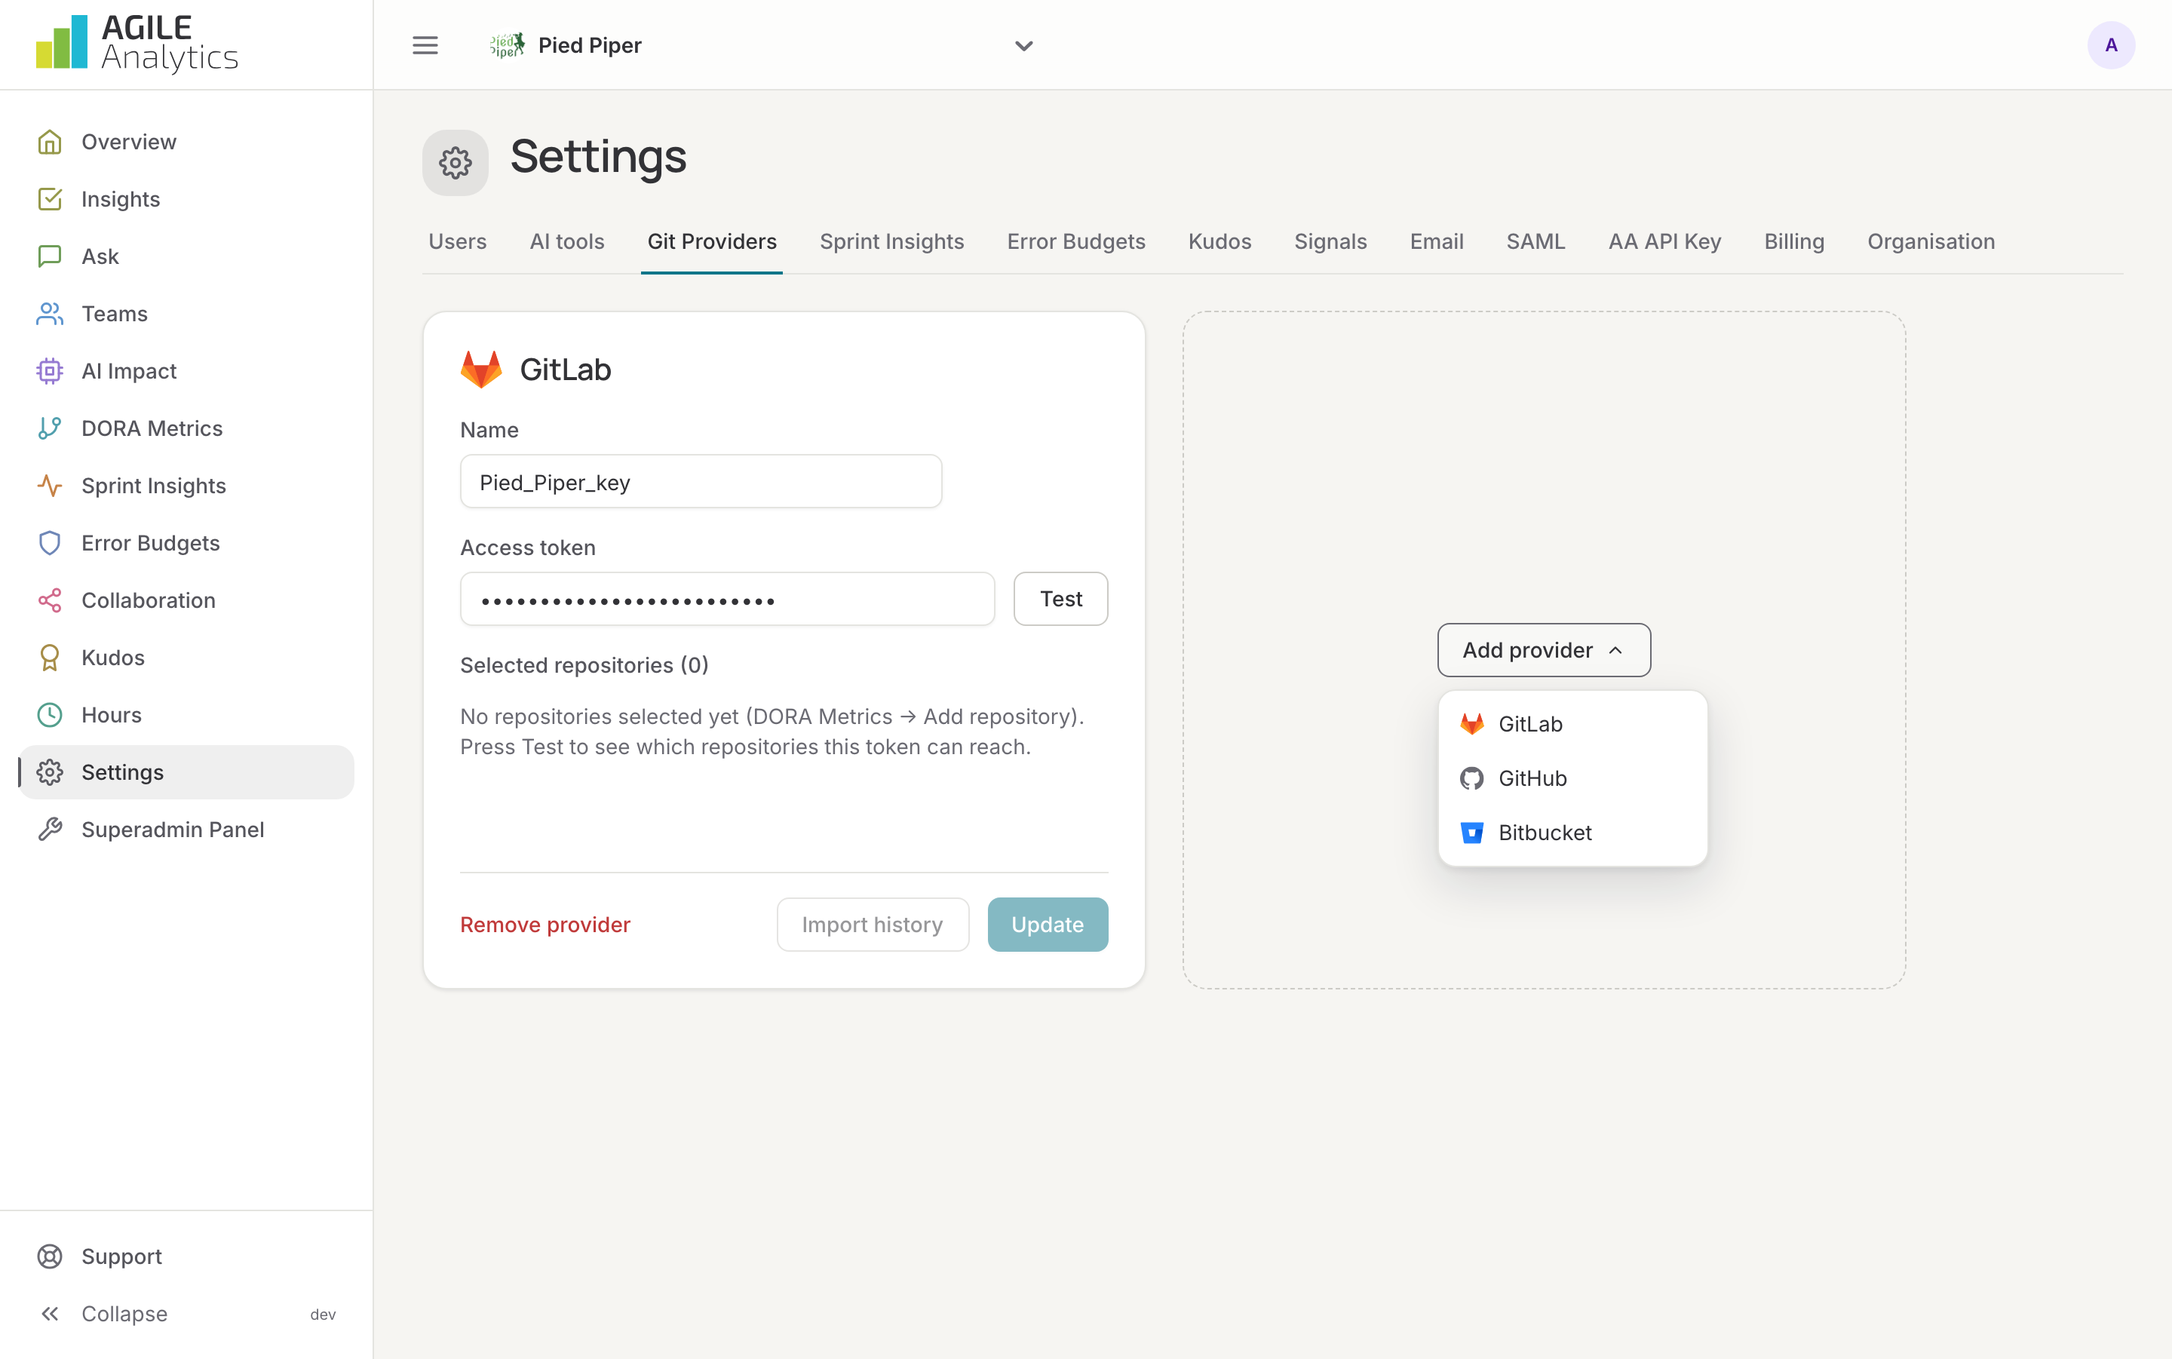Image resolution: width=2172 pixels, height=1359 pixels.
Task: Click the Update button
Action: (x=1047, y=925)
